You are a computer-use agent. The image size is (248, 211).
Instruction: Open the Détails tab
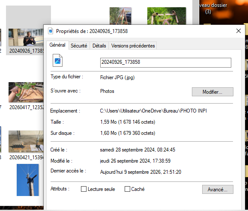pos(99,46)
